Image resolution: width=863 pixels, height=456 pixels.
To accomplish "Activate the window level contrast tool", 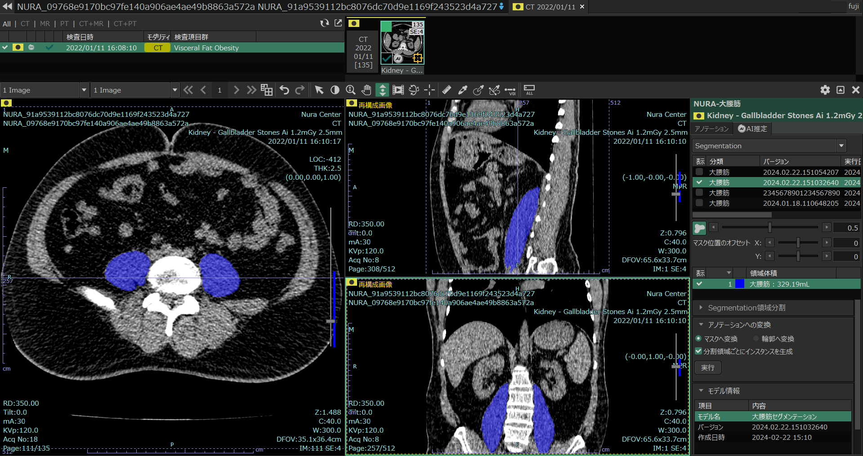I will coord(335,90).
